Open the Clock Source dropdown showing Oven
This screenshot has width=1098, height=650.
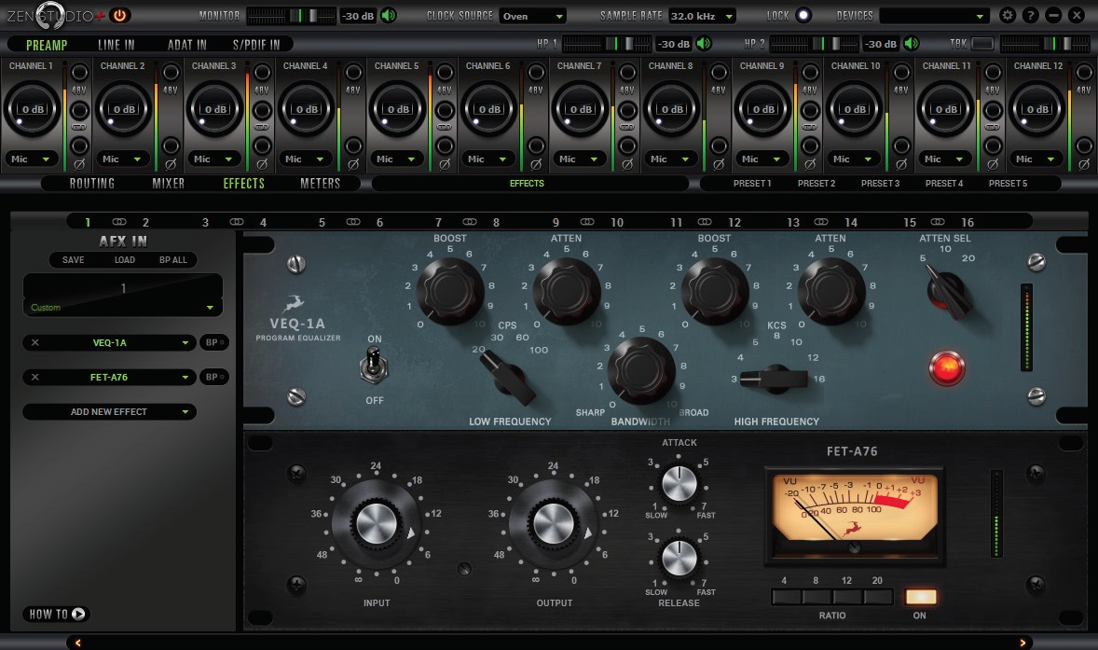533,16
